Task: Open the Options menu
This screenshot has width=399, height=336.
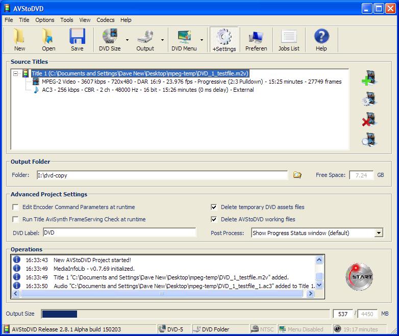Action: coord(45,20)
